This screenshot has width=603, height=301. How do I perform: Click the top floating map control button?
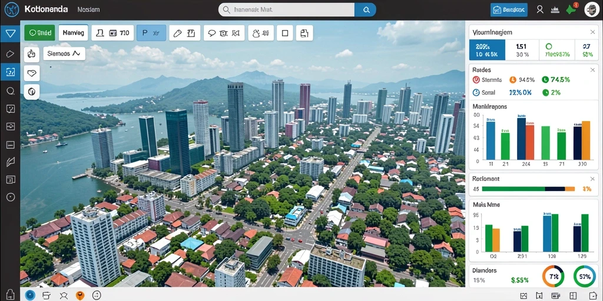click(x=32, y=55)
